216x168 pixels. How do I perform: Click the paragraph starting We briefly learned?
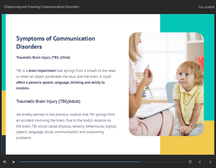pos(66,126)
